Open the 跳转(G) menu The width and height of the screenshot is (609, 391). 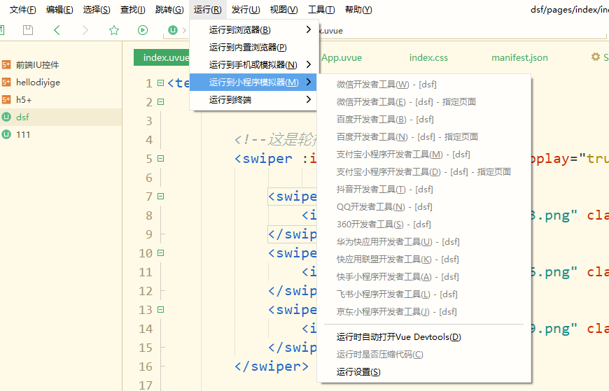[169, 10]
